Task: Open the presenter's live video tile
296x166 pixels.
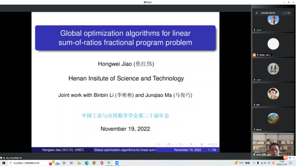Action: 273,145
